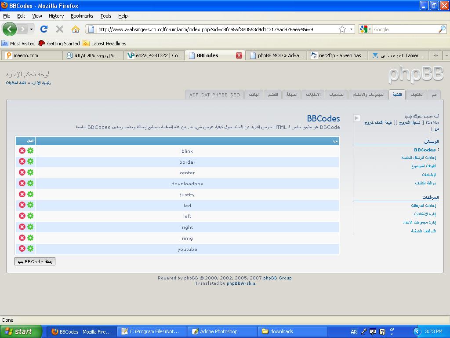This screenshot has width=450, height=338.
Task: Delete the rimg BBCode
Action: click(22, 238)
